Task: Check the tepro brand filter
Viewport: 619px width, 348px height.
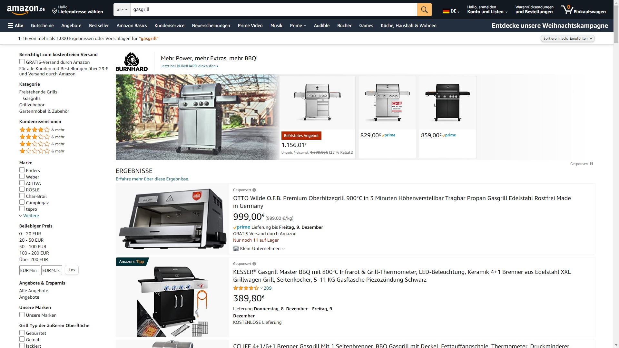Action: 22,209
